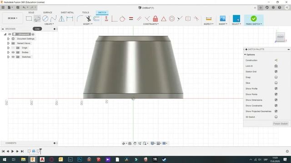This screenshot has width=291, height=163.
Task: Select the Line tool in Create
Action: [37, 19]
